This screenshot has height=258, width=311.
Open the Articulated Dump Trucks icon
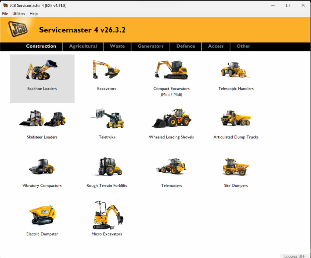pyautogui.click(x=236, y=118)
